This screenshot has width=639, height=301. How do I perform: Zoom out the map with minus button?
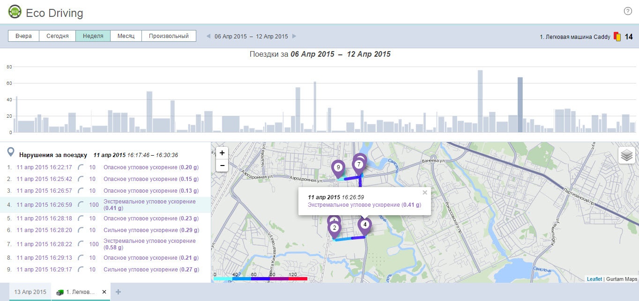(x=222, y=166)
